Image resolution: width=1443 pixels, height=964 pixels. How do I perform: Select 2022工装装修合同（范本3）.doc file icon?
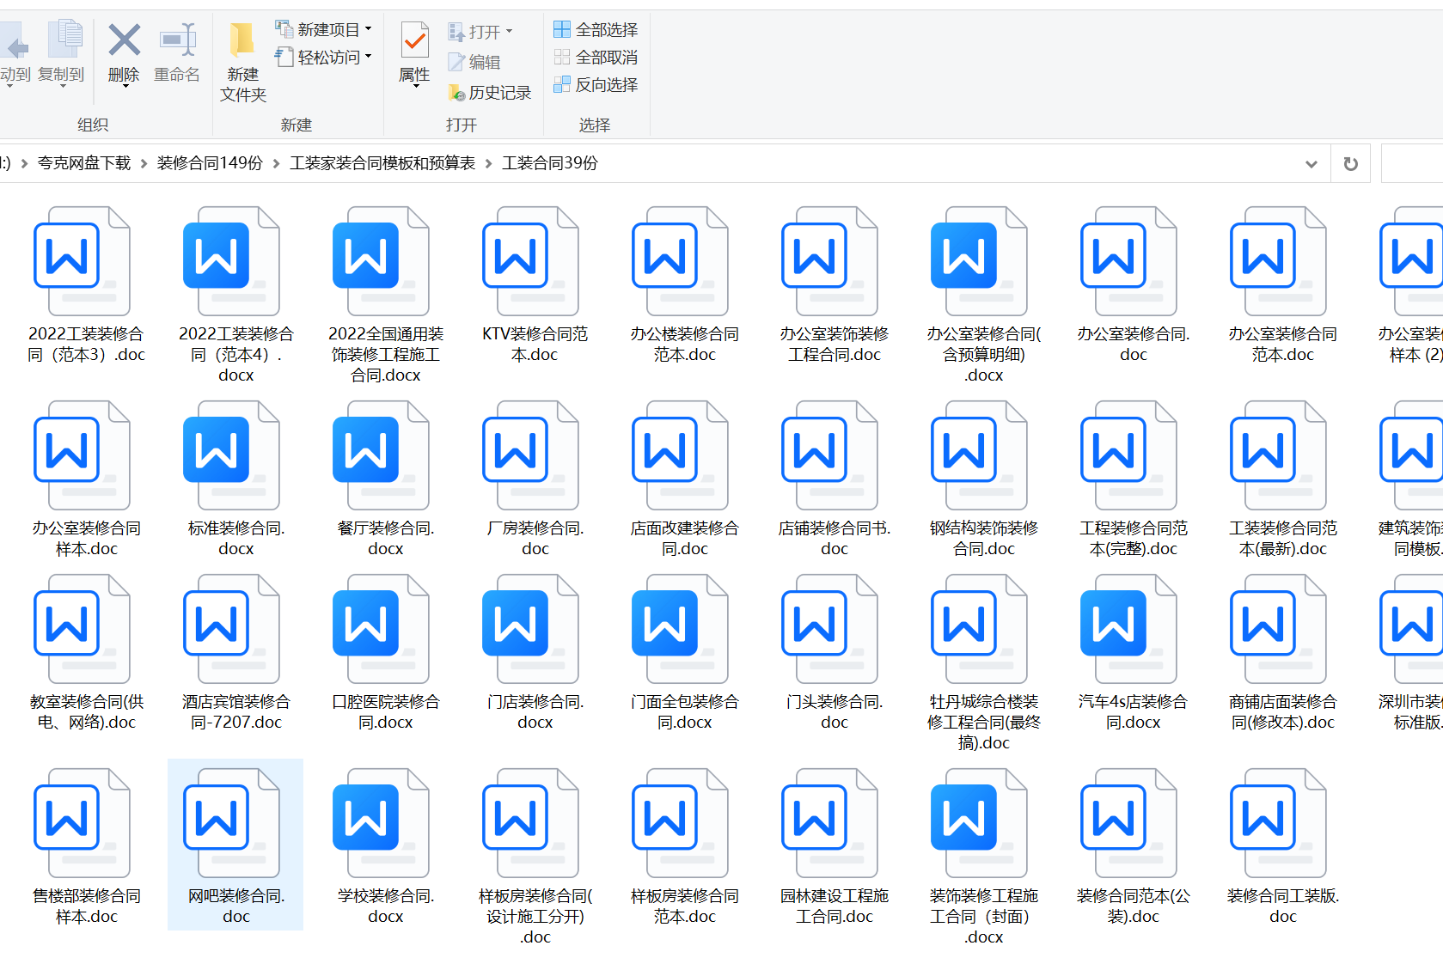tap(82, 261)
